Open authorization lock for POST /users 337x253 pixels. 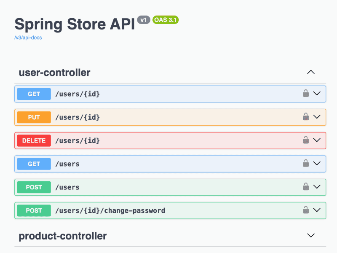click(306, 187)
